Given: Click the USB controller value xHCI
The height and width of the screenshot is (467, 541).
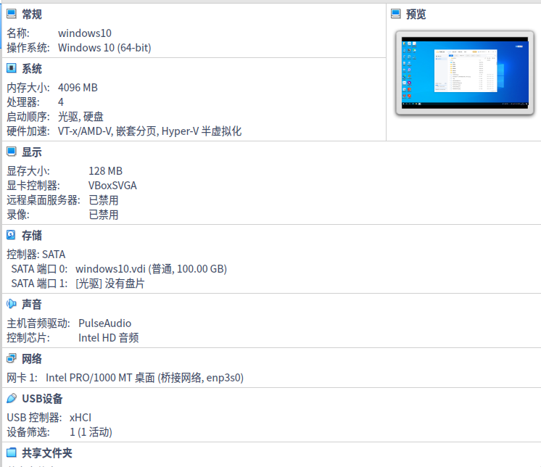Looking at the screenshot, I should point(80,418).
